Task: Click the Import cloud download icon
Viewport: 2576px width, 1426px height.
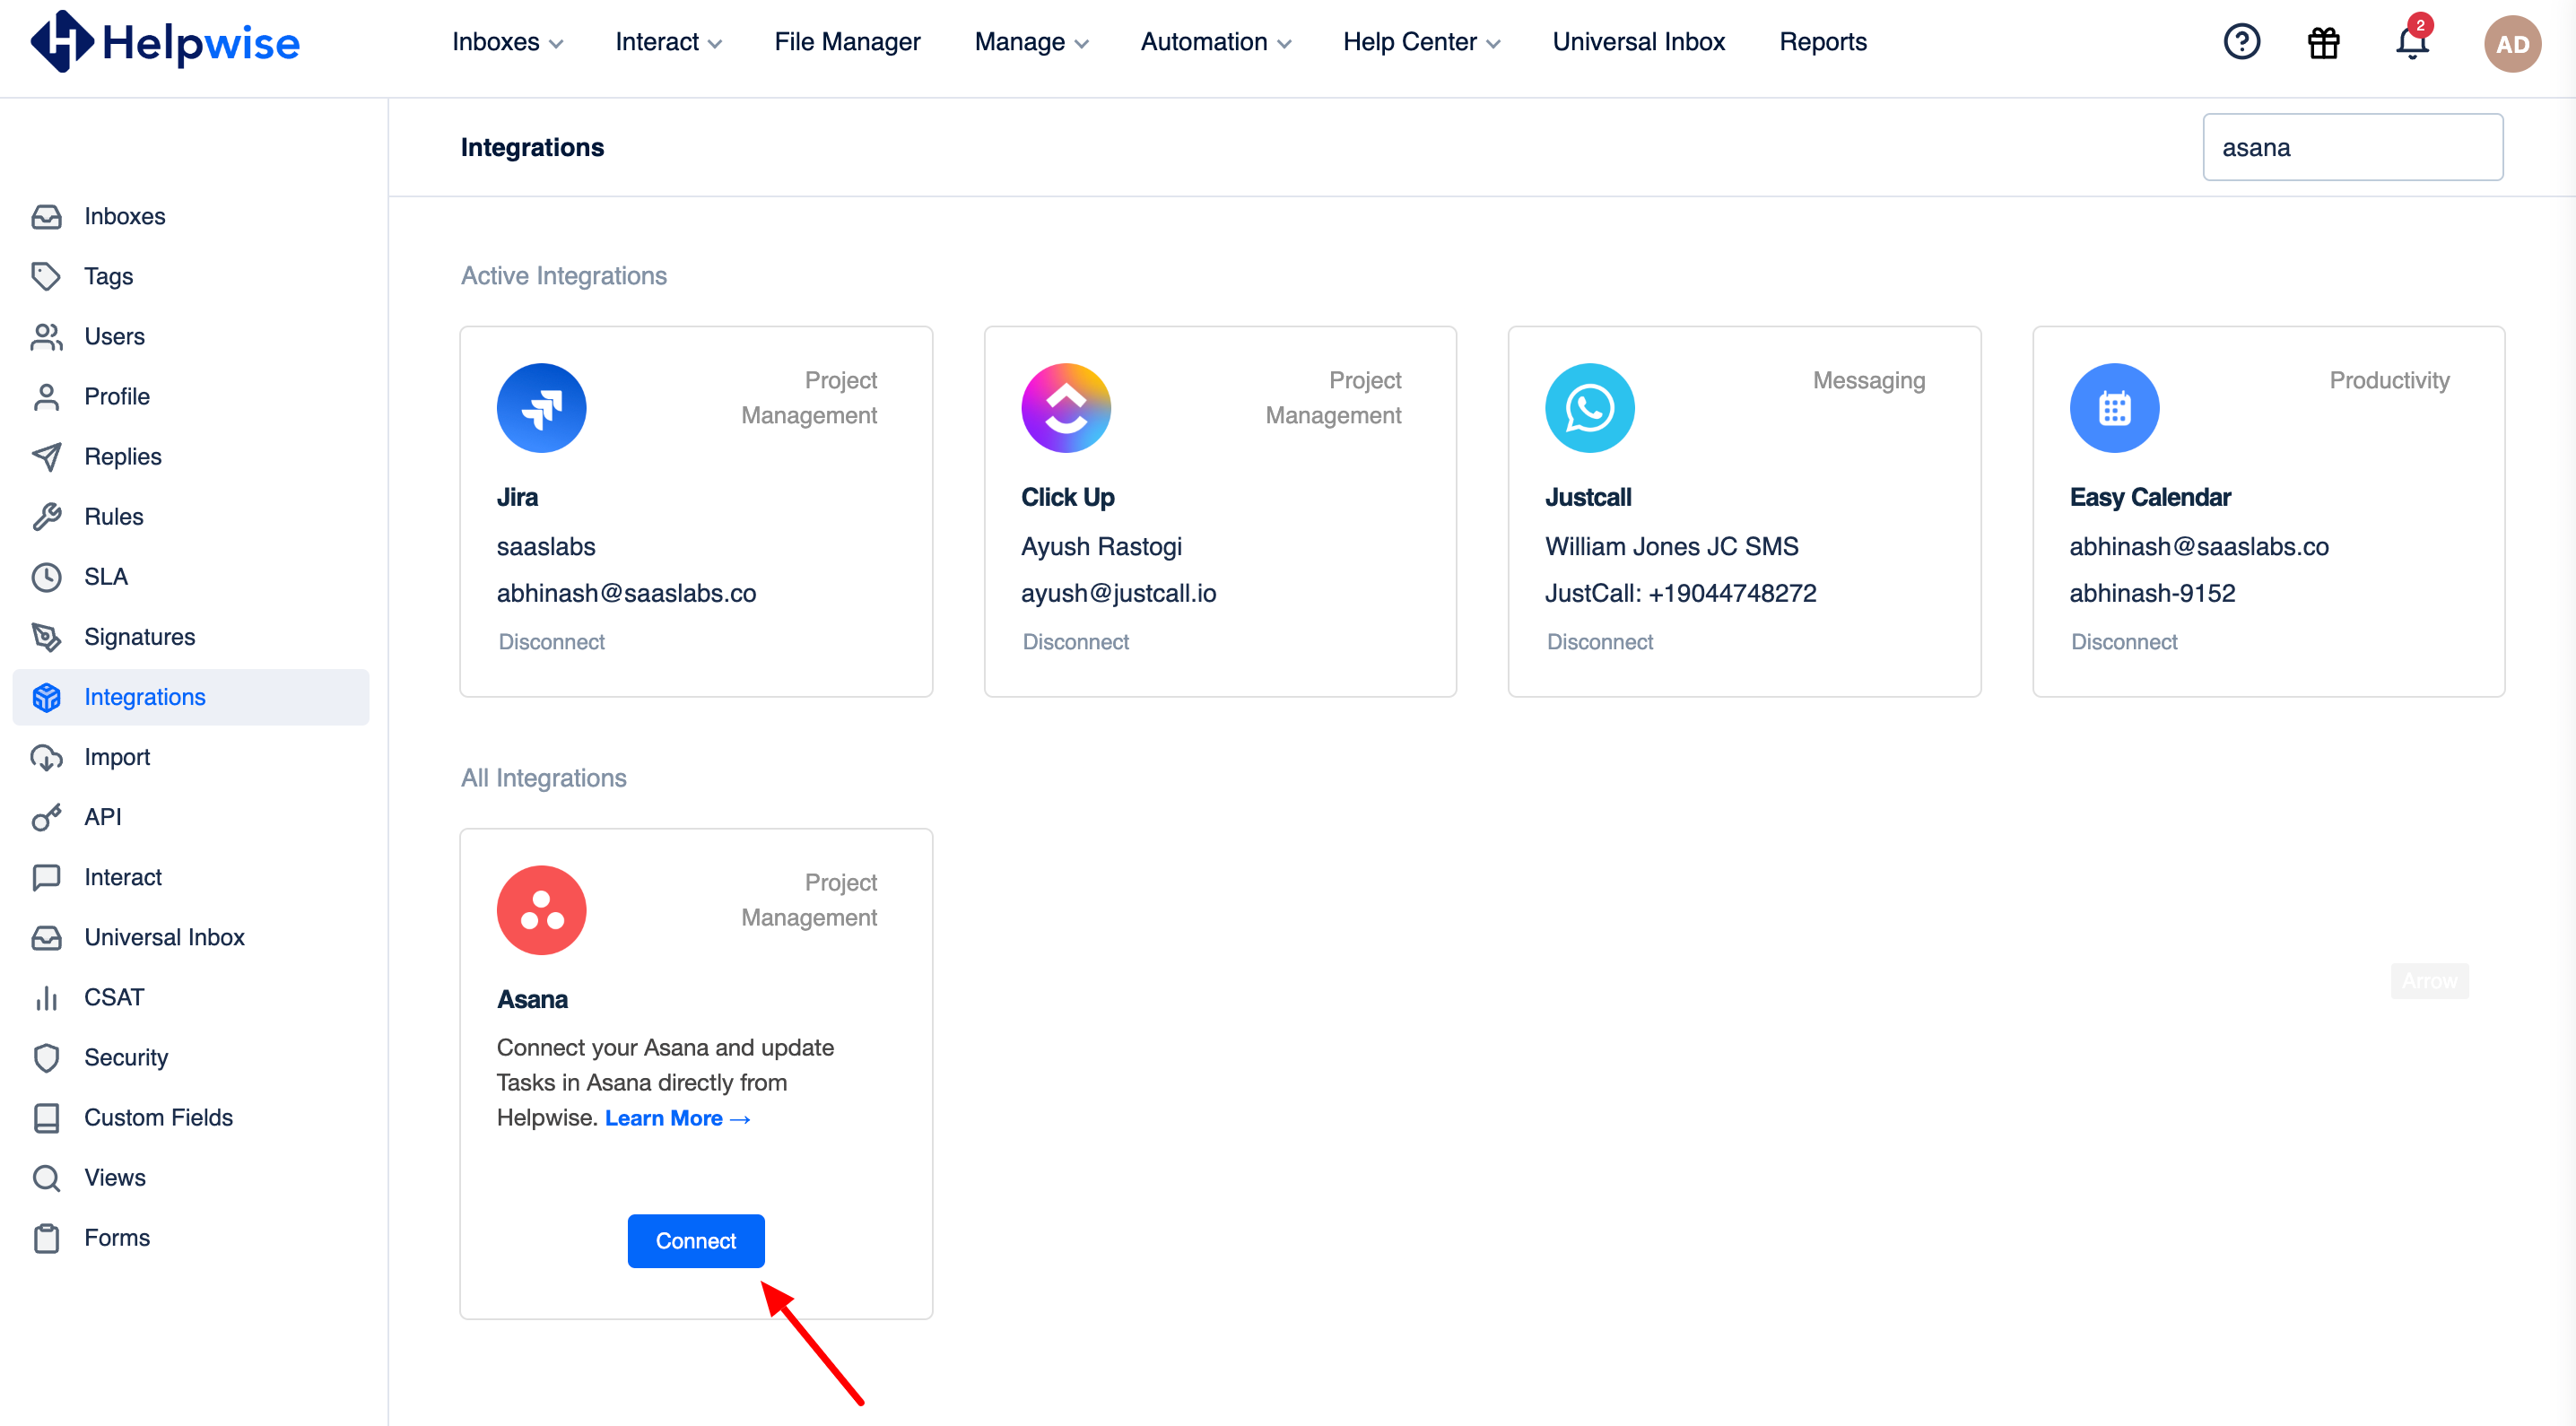Action: tap(46, 756)
